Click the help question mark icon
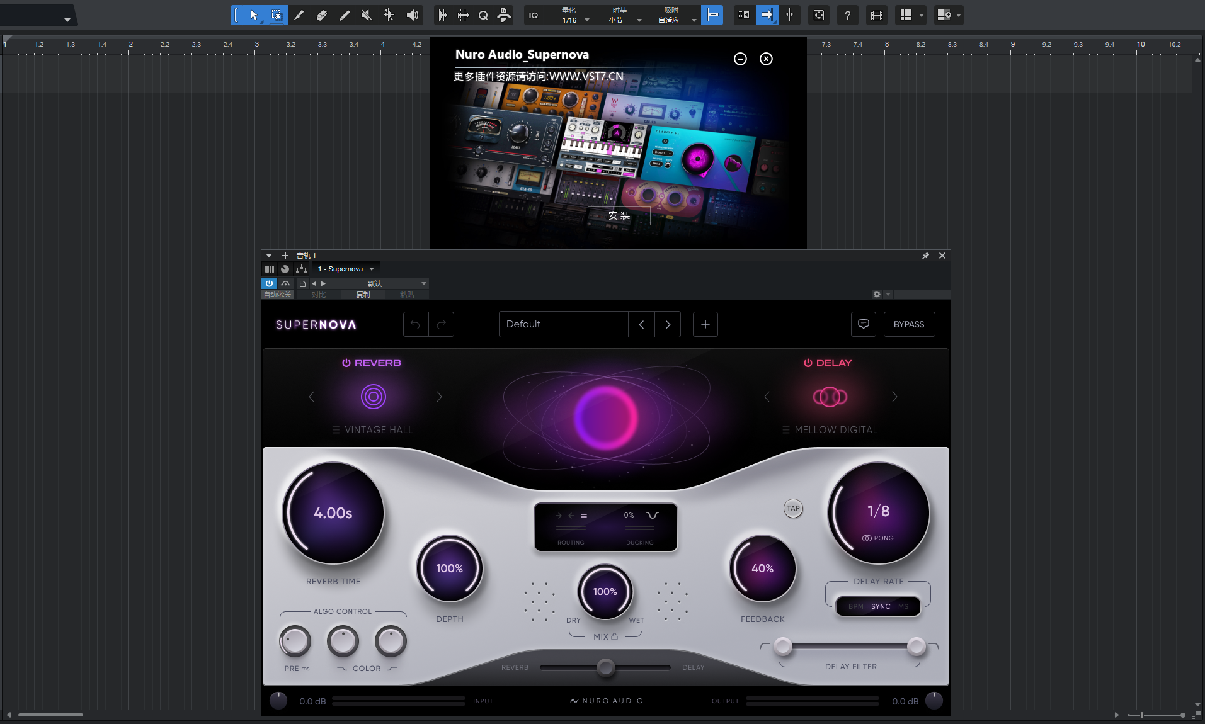 click(847, 15)
